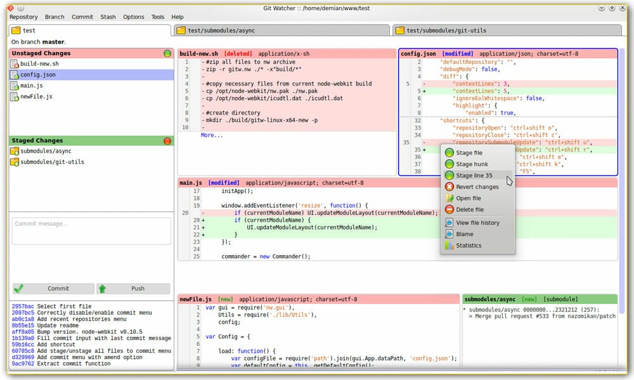Select the Revert changes icon in context menu

[x=449, y=187]
